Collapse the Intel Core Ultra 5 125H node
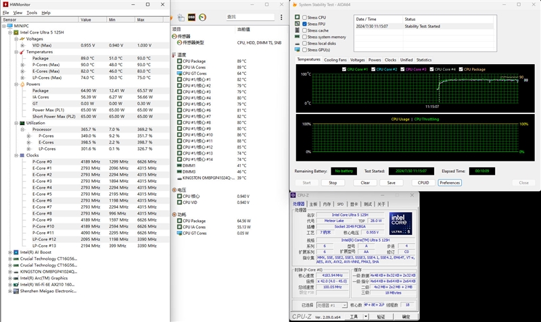Viewport: 541px width, 322px height. [10, 32]
